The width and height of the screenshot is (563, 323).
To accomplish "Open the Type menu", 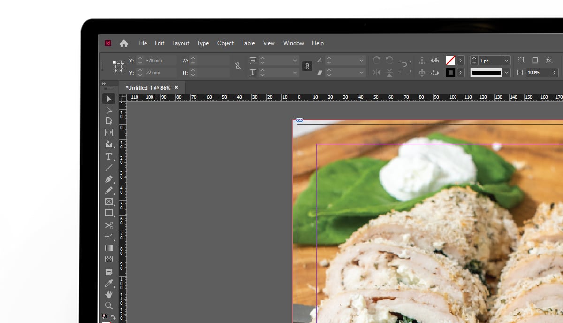I will (x=203, y=43).
